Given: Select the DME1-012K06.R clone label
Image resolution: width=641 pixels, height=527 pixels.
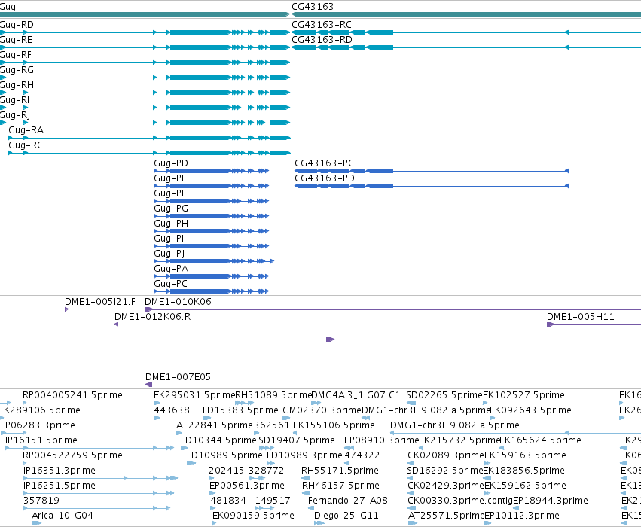Looking at the screenshot, I should coord(152,317).
